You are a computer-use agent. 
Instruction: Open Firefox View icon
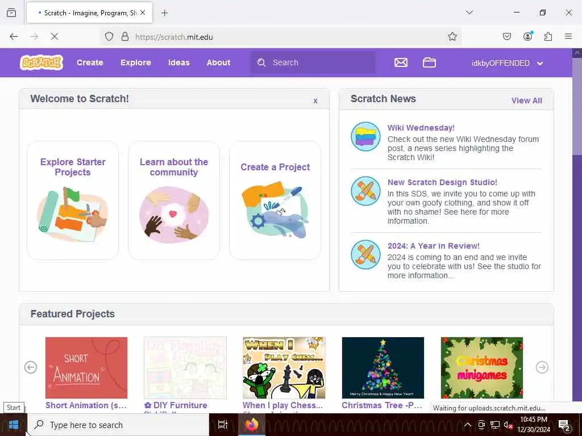tap(11, 12)
